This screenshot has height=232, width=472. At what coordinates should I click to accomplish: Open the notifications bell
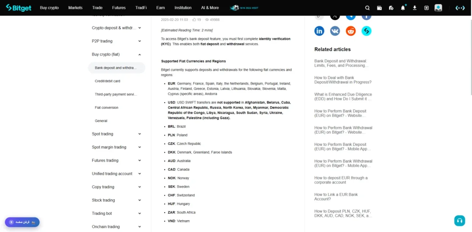[x=403, y=7]
